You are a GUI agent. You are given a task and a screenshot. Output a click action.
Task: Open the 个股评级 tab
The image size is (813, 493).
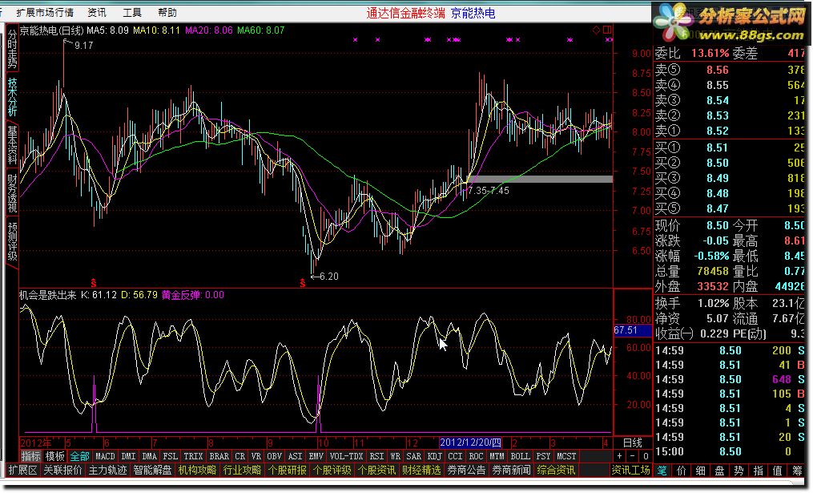332,471
